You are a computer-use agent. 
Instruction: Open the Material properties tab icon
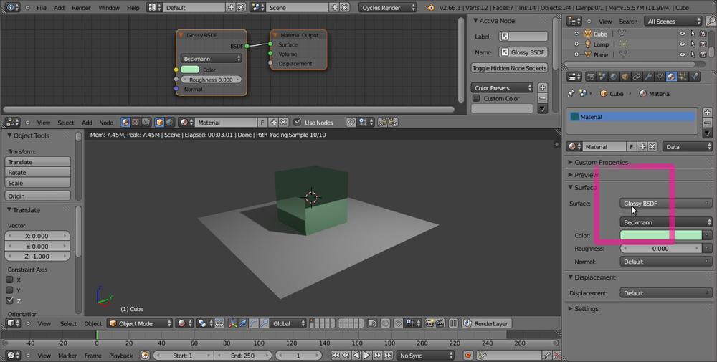click(671, 77)
